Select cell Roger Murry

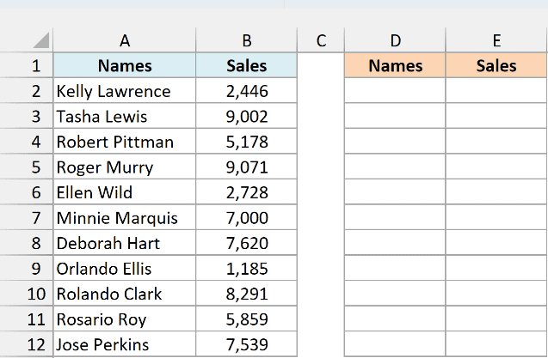coord(125,167)
